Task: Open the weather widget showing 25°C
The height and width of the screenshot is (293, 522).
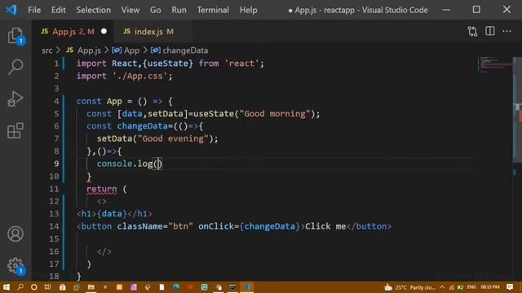Action: pyautogui.click(x=409, y=287)
